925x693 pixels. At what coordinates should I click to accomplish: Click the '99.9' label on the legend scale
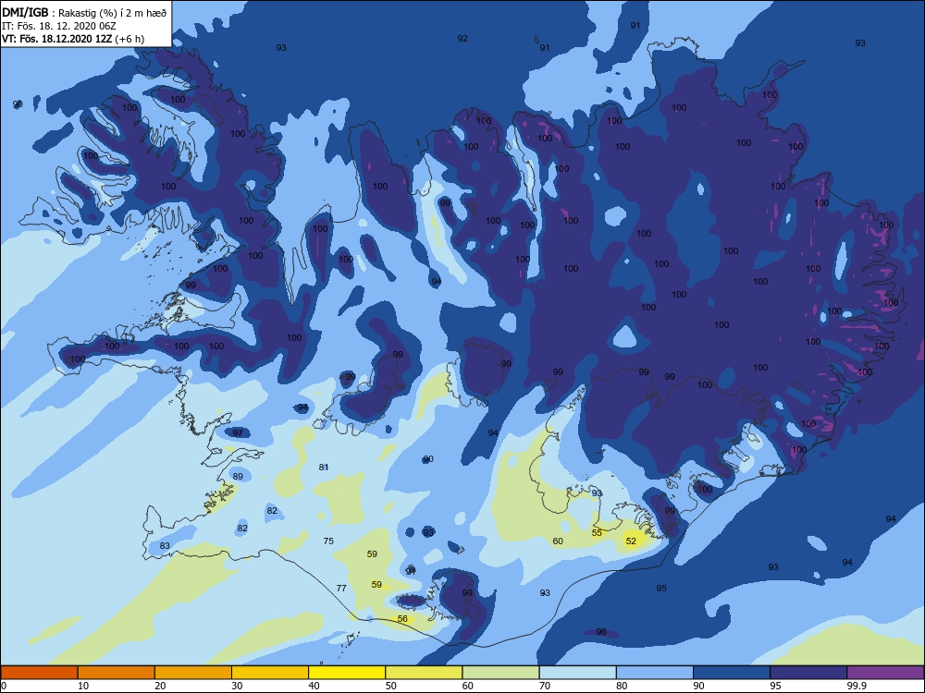click(856, 686)
